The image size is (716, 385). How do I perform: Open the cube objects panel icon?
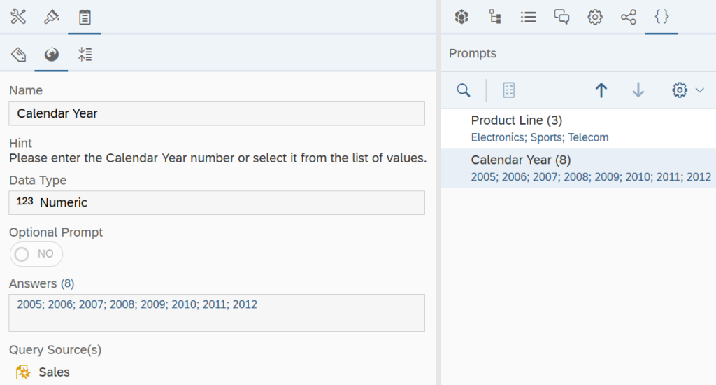461,17
